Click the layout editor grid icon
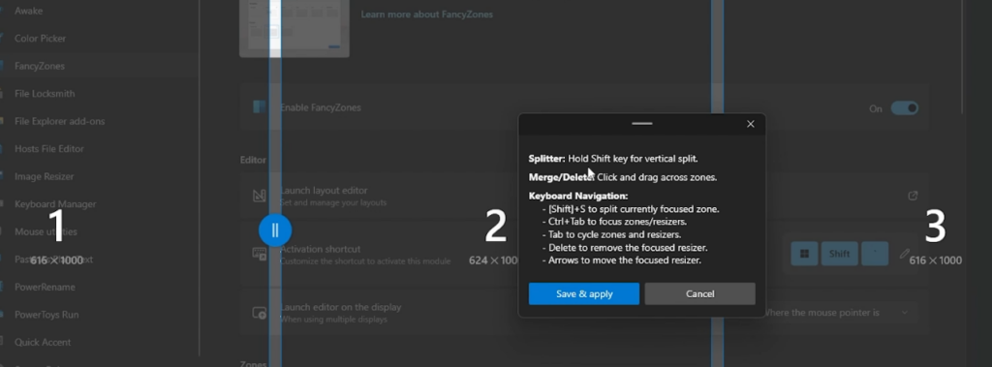The image size is (992, 367). [260, 197]
